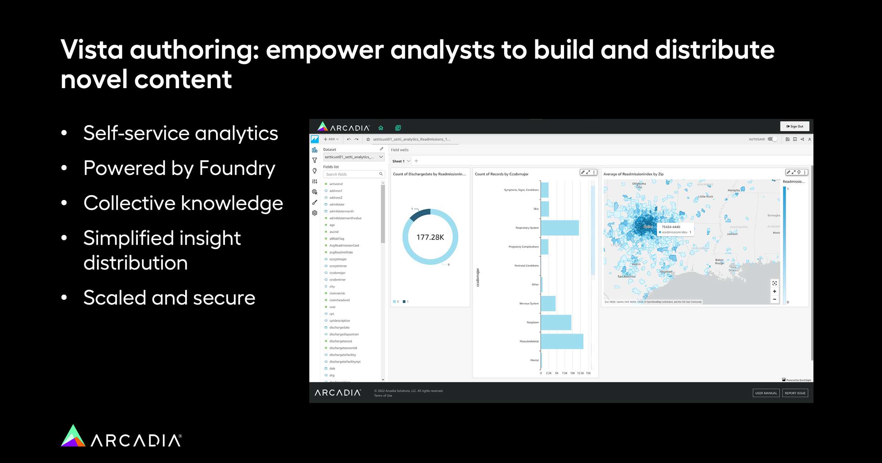The image size is (882, 463).
Task: Toggle legend item 0 in donut chart
Action: pos(396,302)
